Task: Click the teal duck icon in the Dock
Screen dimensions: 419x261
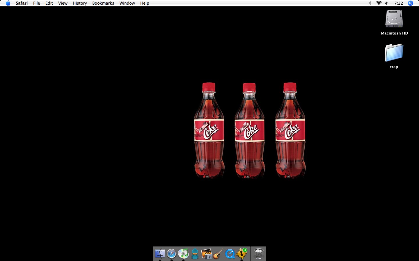Action: point(195,254)
